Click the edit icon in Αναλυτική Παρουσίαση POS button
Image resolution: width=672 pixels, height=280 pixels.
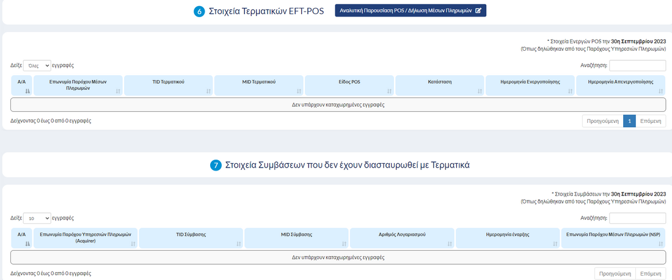click(478, 10)
